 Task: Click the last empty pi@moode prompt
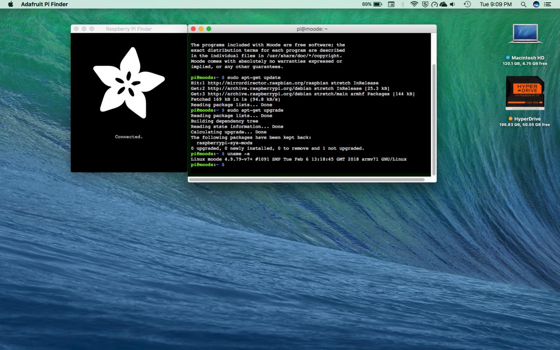coord(207,165)
